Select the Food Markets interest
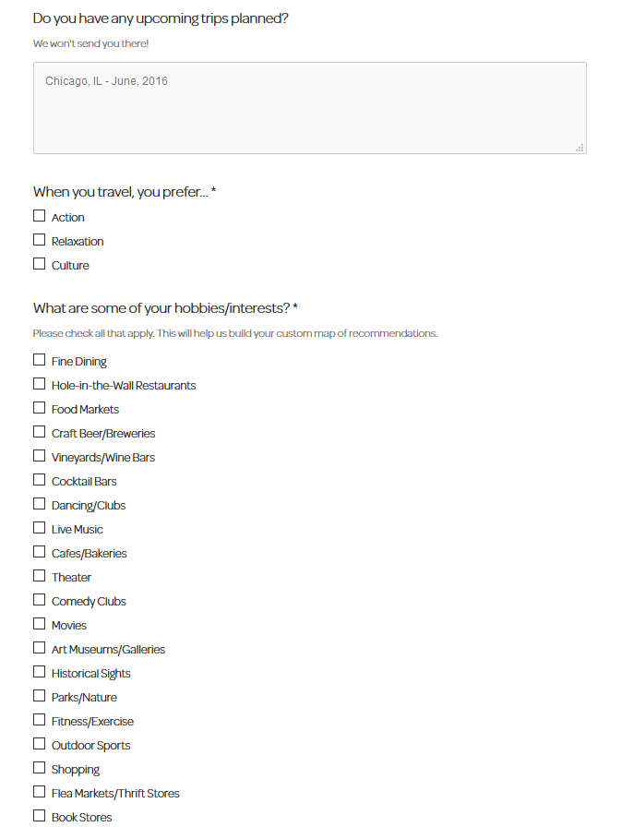The image size is (621, 827). point(39,406)
